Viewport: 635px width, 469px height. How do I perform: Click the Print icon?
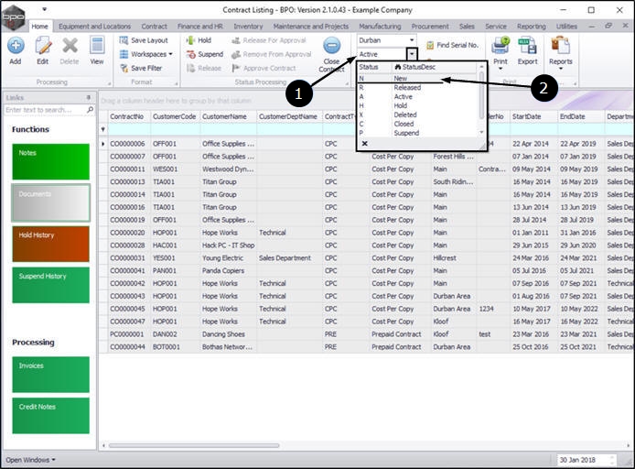[x=500, y=46]
